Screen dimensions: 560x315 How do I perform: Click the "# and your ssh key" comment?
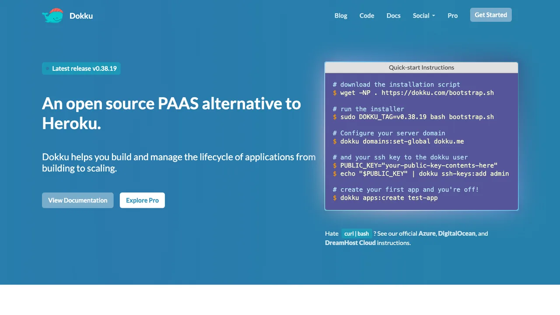point(400,157)
